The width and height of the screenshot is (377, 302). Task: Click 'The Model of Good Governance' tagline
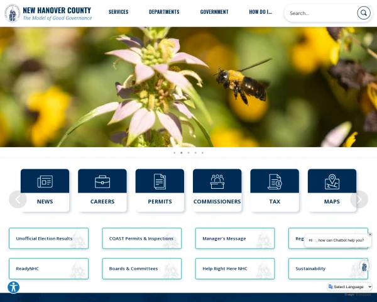57,18
